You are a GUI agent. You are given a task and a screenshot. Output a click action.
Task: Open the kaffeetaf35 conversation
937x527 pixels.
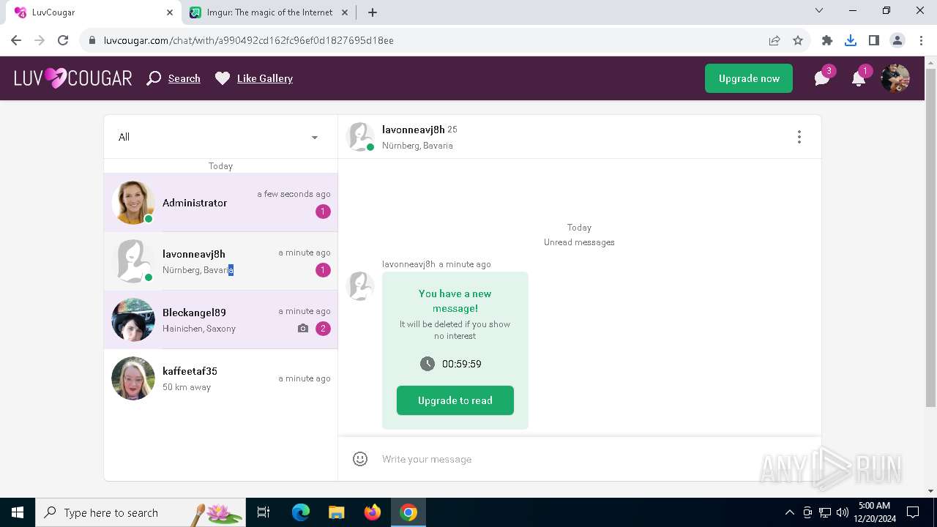tap(220, 378)
